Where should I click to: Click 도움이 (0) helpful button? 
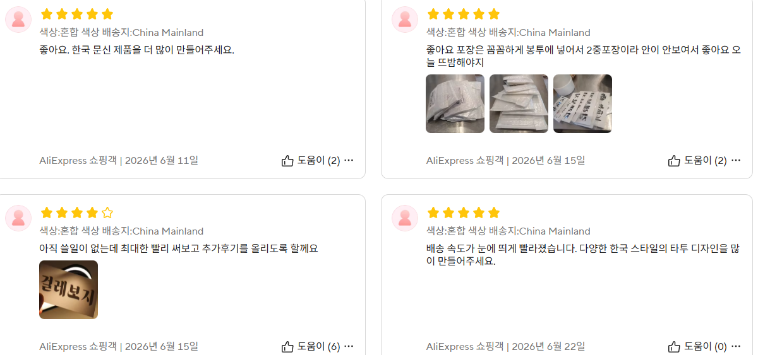pos(697,346)
